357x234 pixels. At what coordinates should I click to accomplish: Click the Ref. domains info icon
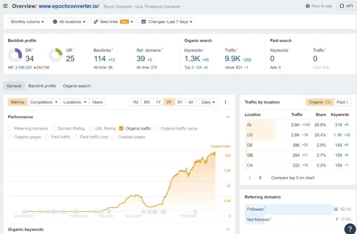162,49
